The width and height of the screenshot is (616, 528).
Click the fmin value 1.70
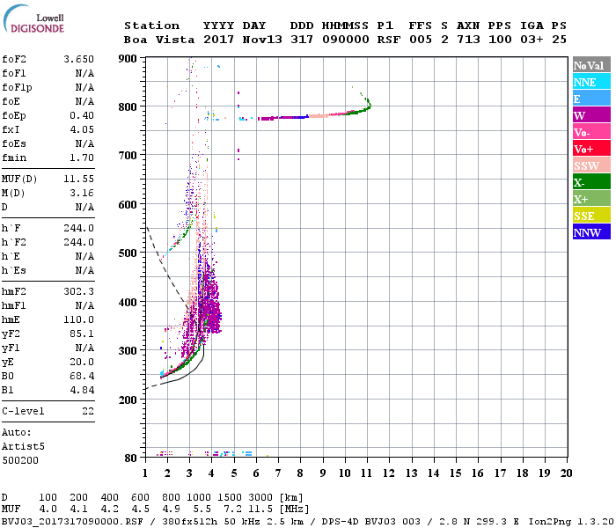tap(82, 158)
